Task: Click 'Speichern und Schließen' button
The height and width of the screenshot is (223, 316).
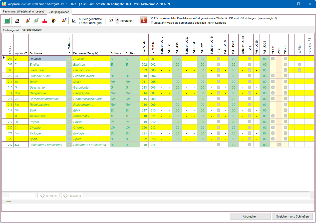Action: (x=292, y=216)
